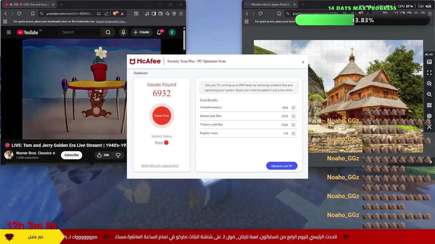Close the puzzle sidebar with X icon
The image size is (435, 244).
pyautogui.click(x=429, y=127)
